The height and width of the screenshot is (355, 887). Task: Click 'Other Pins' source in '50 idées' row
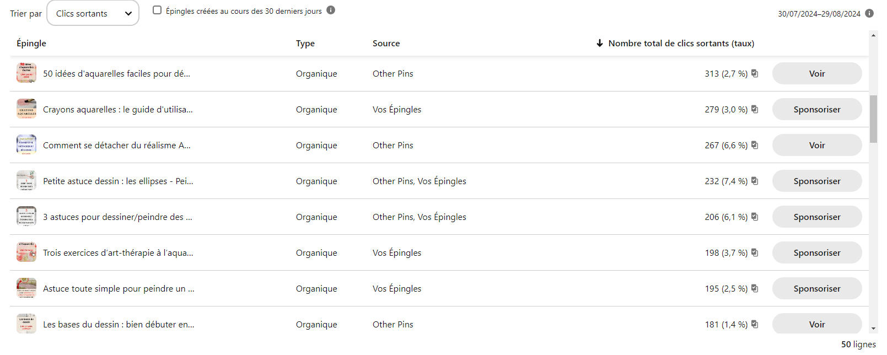(393, 73)
